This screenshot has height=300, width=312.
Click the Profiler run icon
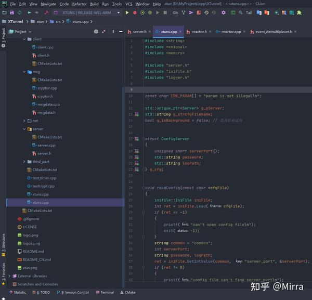[x=150, y=12]
